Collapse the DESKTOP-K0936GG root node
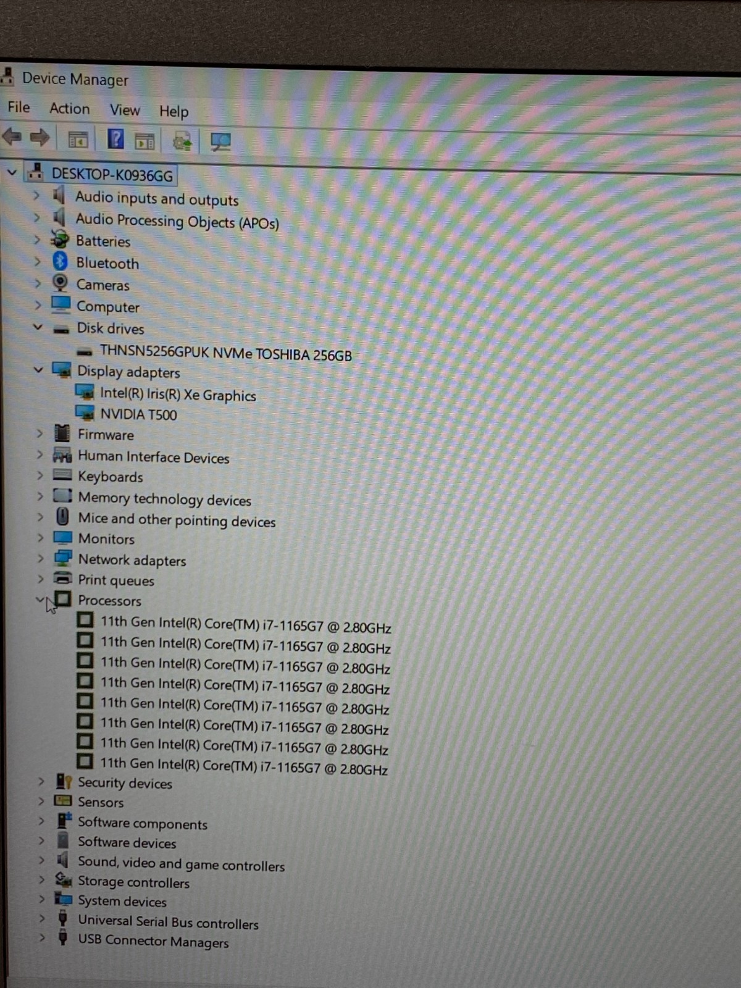Viewport: 741px width, 988px height. pos(12,172)
